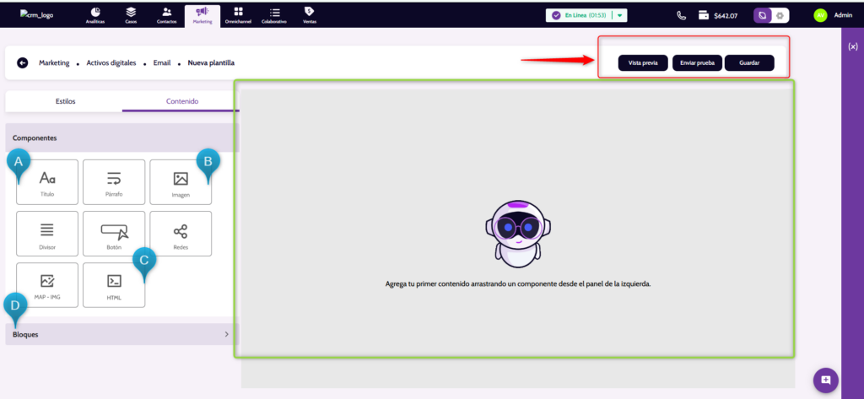Pick the Imagen component tile
Viewport: 864px width, 399px height.
[x=181, y=182]
